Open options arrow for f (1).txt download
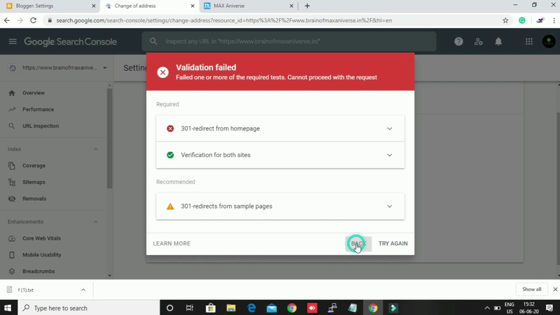560x315 pixels. point(83,290)
